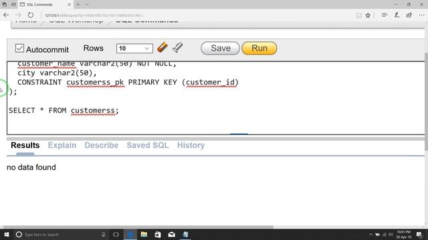Close the SQL Commands browser tab
This screenshot has width=428, height=240.
point(69,5)
